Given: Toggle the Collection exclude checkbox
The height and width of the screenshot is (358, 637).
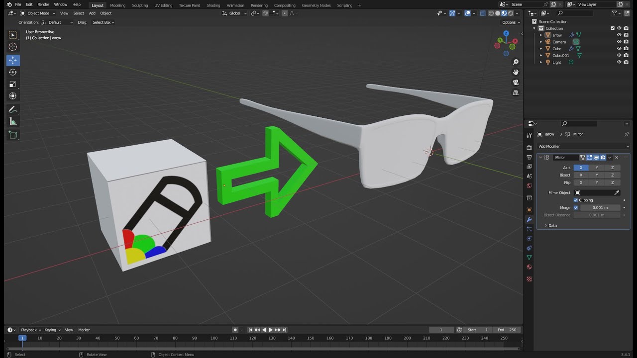Looking at the screenshot, I should [613, 28].
